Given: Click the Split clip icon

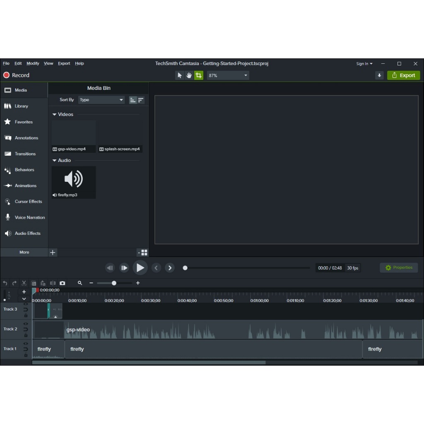Looking at the screenshot, I should coord(53,283).
